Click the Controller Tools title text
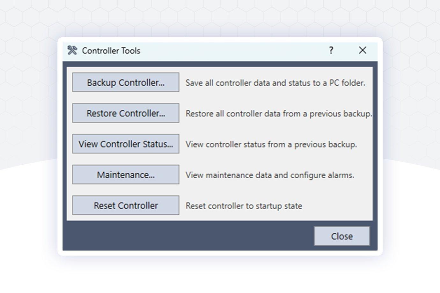 111,51
